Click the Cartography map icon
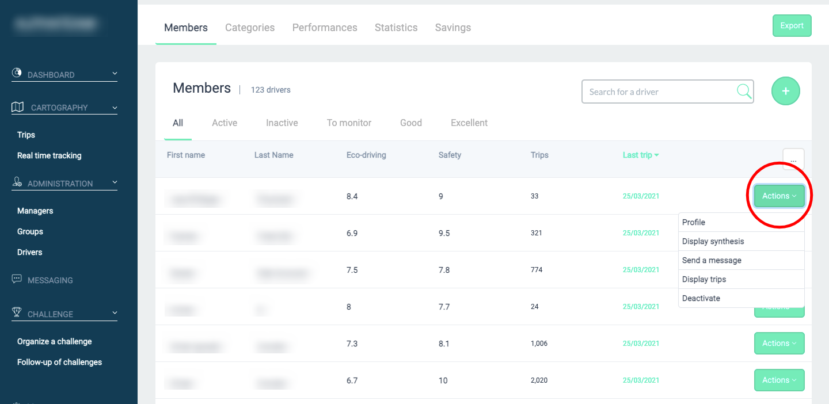Screen dimensions: 829x404 [18, 107]
